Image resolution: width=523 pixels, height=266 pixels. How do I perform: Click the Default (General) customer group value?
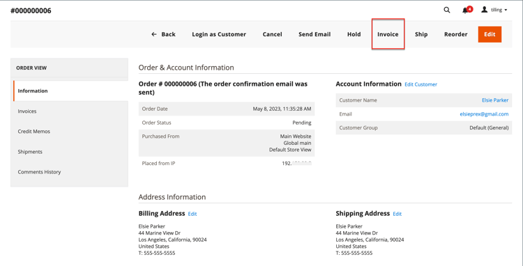tap(489, 128)
